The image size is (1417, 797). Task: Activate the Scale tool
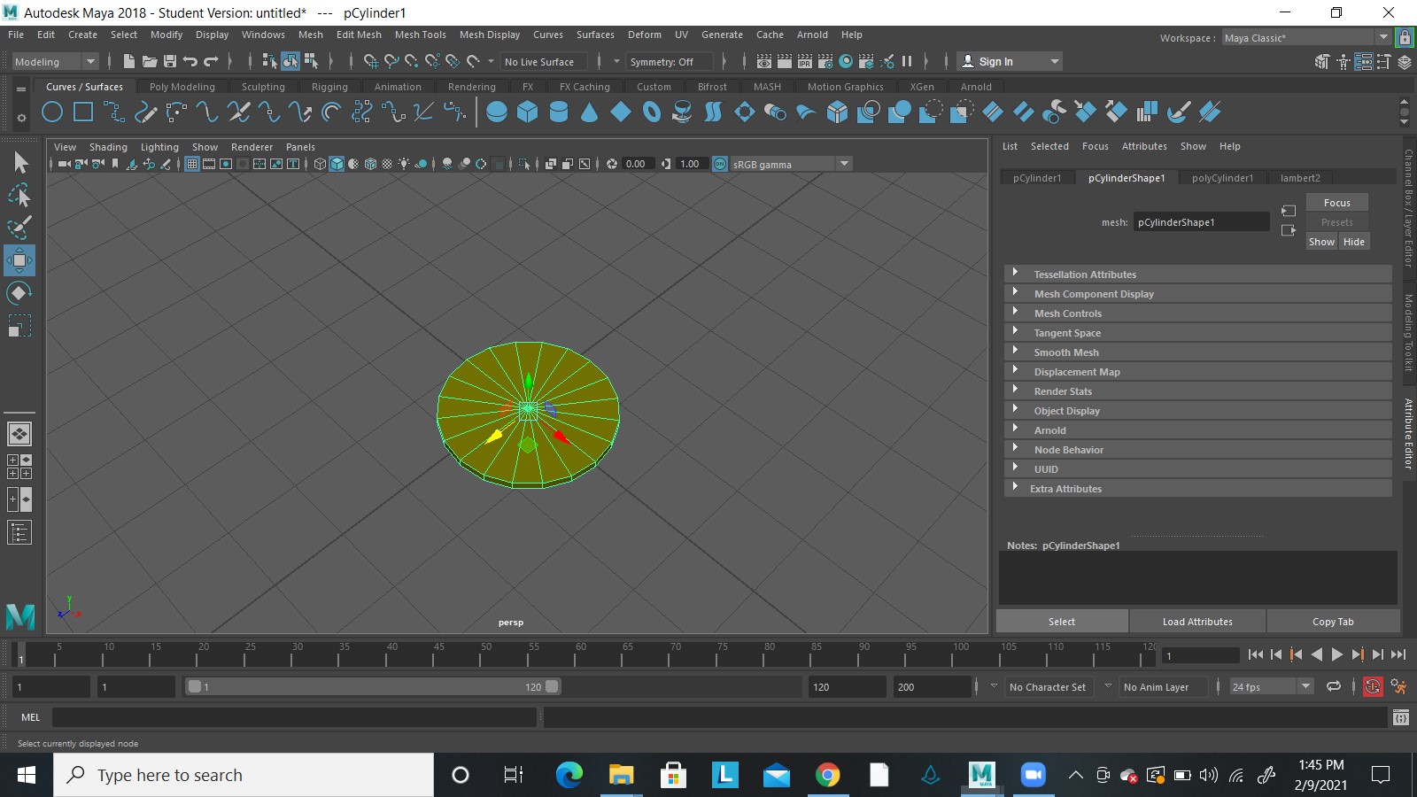click(19, 326)
